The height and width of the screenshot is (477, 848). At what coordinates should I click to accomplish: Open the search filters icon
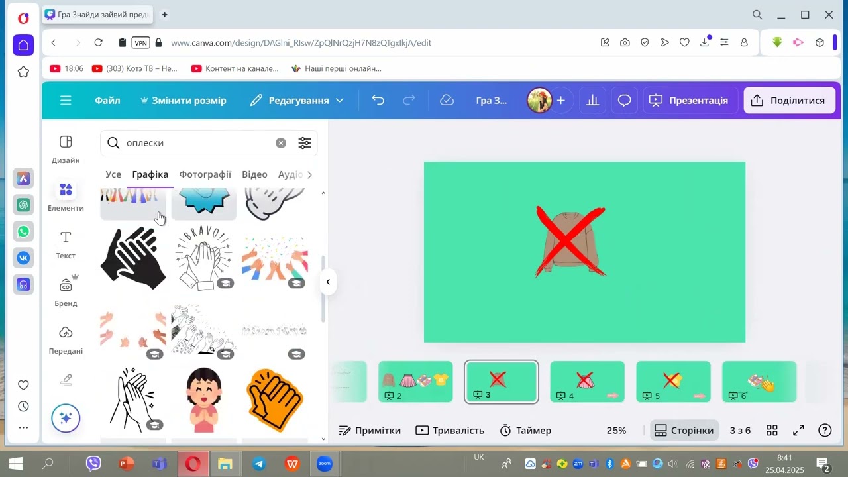pos(305,143)
